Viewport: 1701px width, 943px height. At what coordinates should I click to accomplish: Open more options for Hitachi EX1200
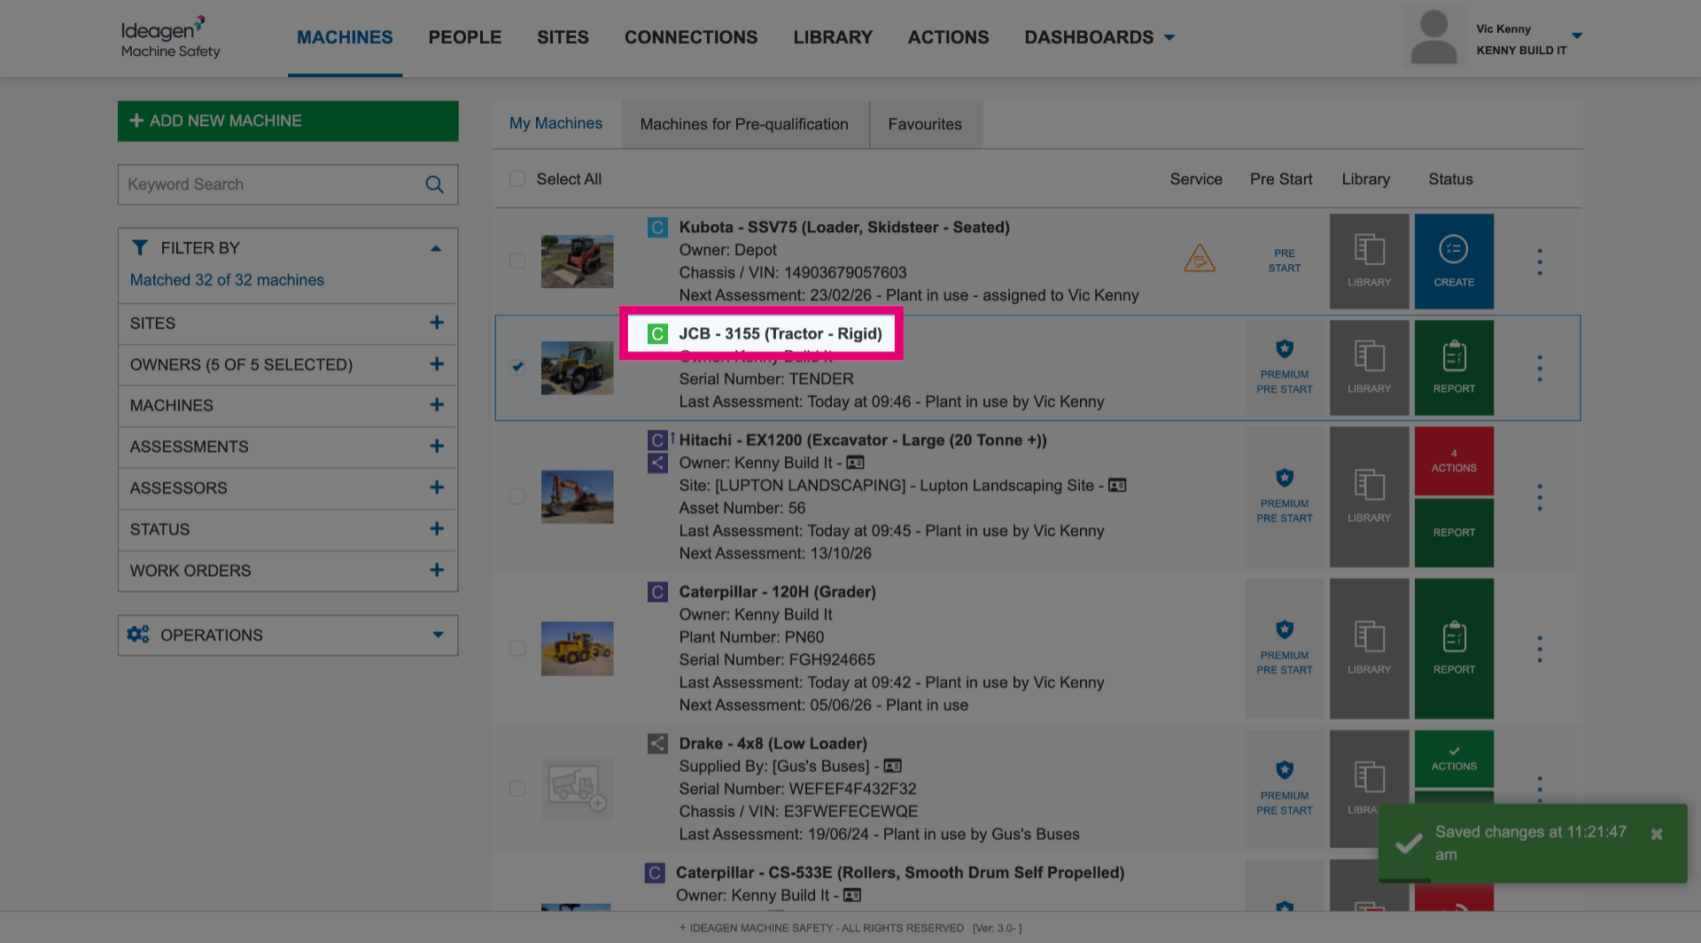click(1540, 497)
